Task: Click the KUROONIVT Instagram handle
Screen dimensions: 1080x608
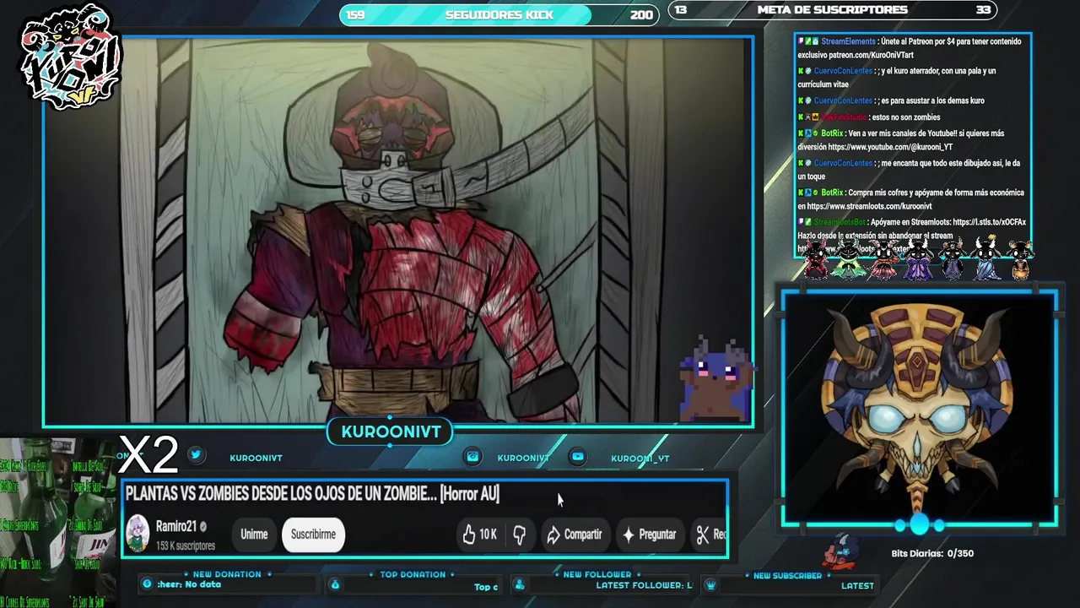Action: 523,458
